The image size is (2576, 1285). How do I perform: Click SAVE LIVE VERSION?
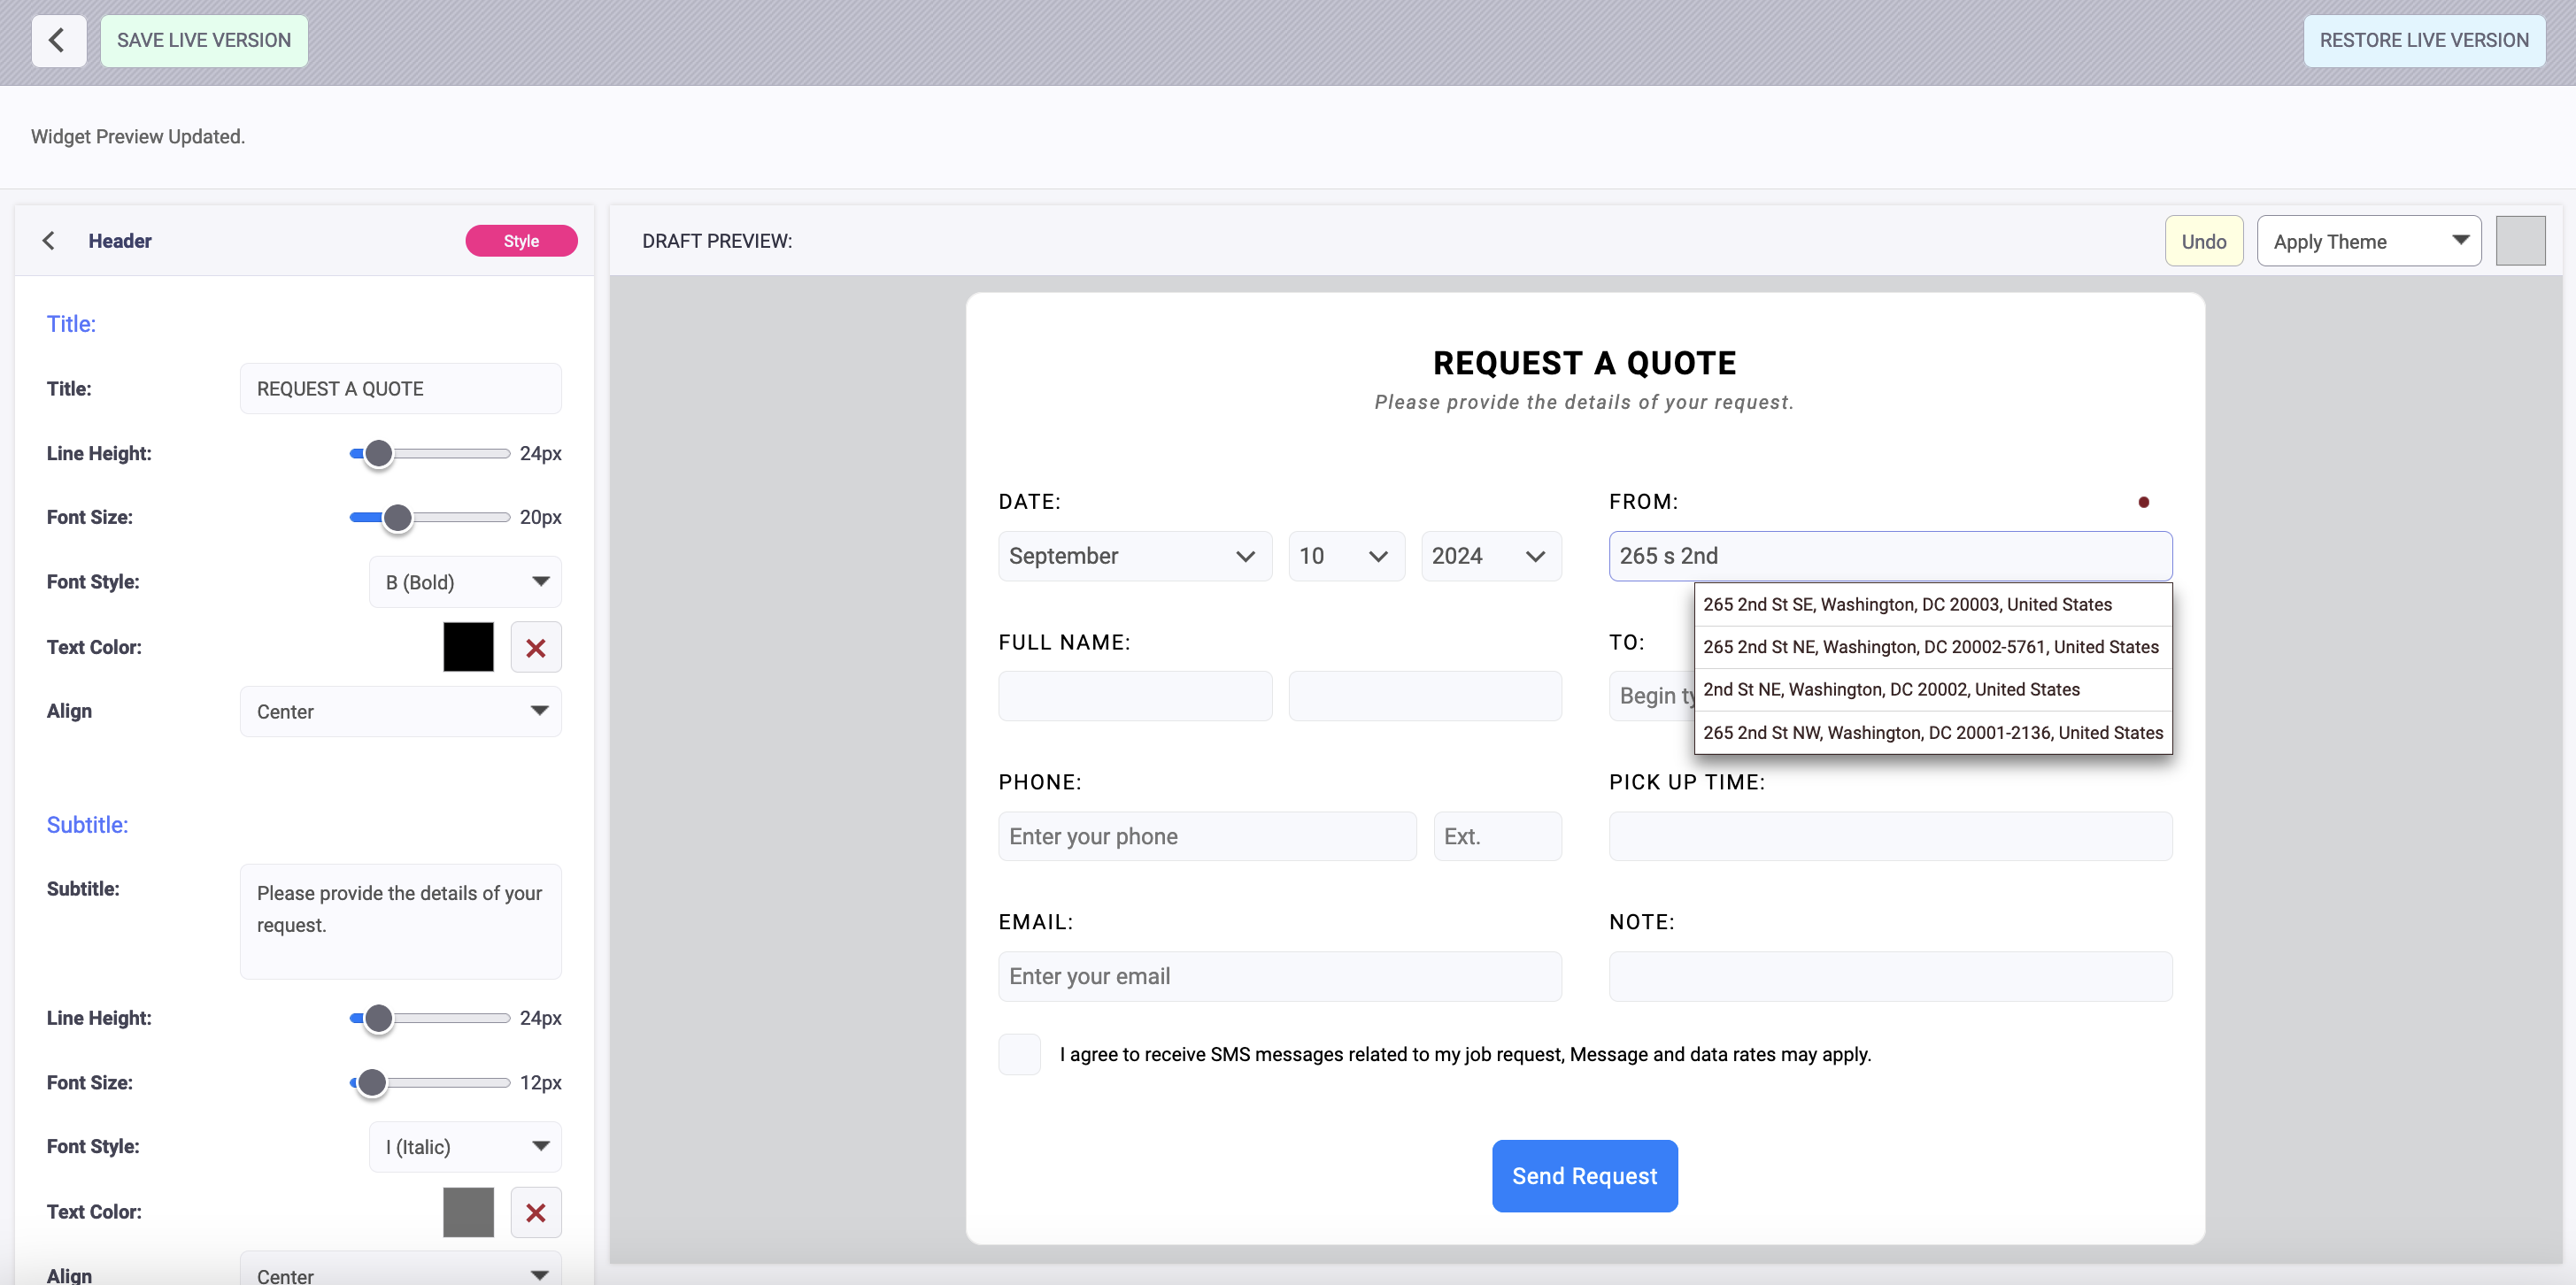(x=204, y=41)
